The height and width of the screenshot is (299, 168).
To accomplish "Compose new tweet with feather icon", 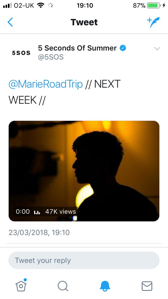I will (x=153, y=22).
